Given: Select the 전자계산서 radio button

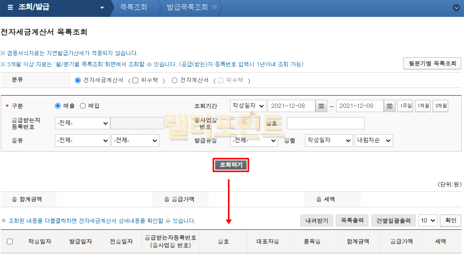Looking at the screenshot, I should click(x=175, y=80).
